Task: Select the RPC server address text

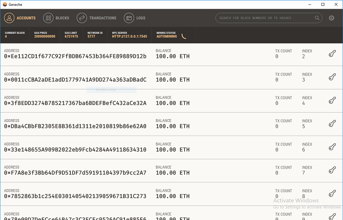Action: [129, 36]
